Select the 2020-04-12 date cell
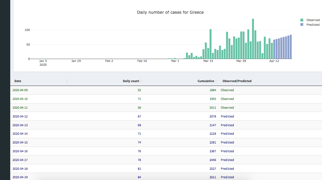This screenshot has height=180, width=322. pyautogui.click(x=20, y=116)
